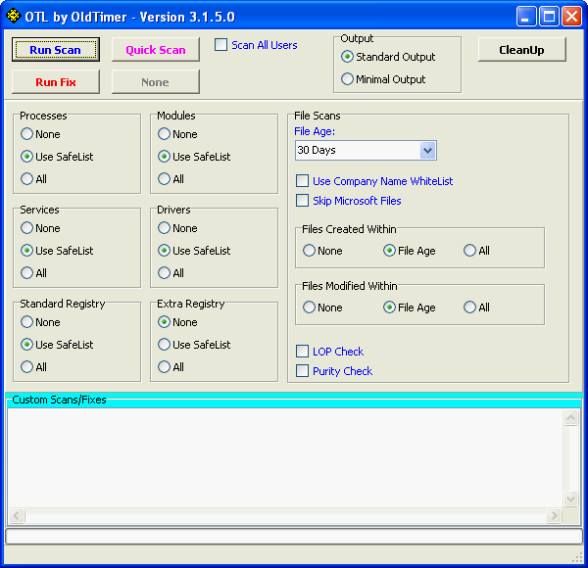588x568 pixels.
Task: Select Standard Output radio button
Action: tap(347, 57)
